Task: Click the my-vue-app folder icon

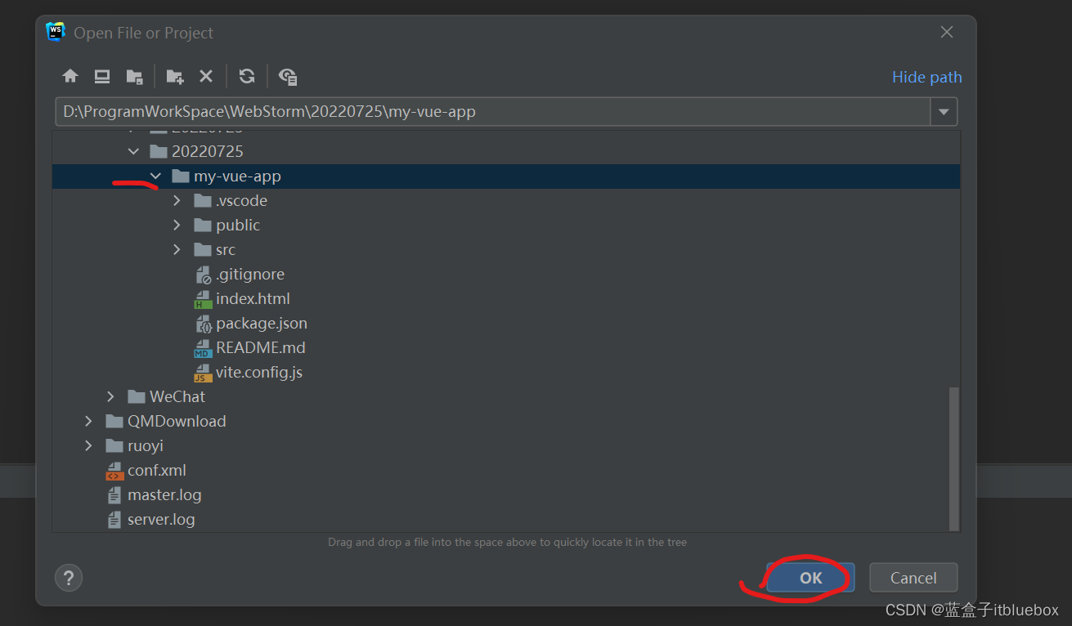Action: tap(181, 176)
